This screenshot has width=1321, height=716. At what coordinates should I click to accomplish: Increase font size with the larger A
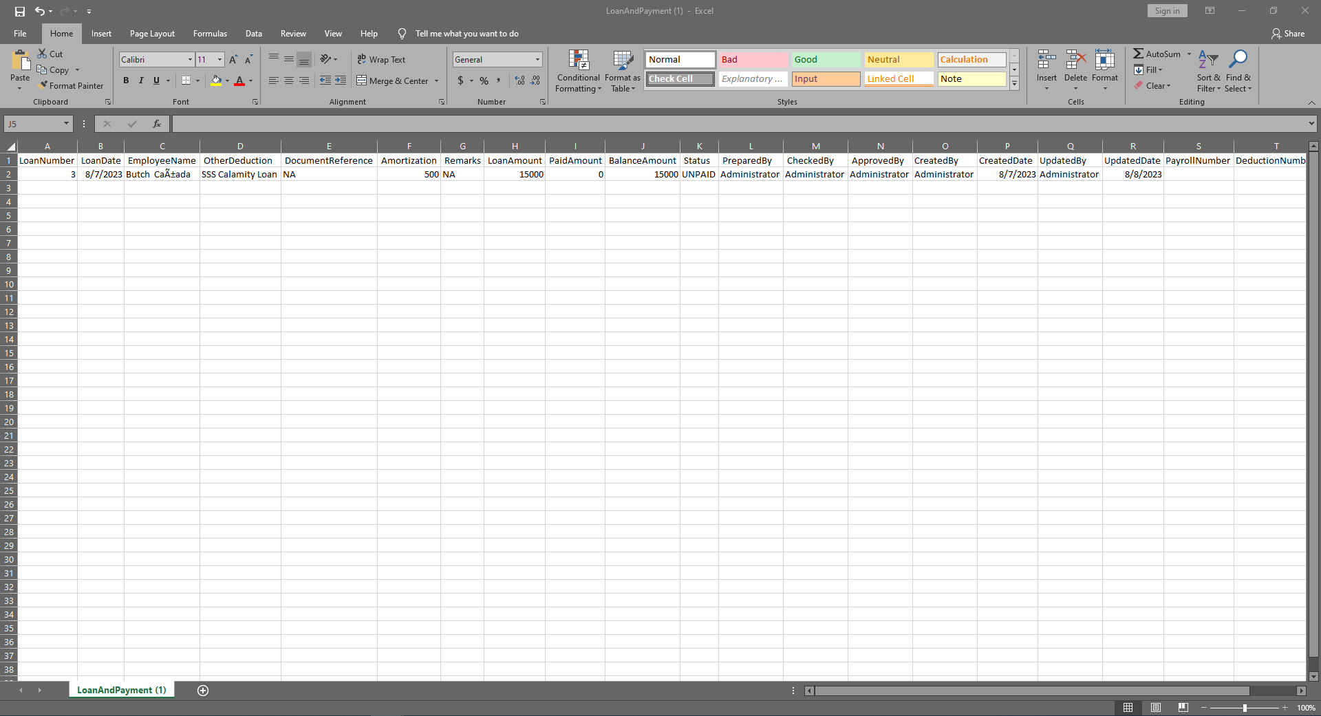(233, 60)
